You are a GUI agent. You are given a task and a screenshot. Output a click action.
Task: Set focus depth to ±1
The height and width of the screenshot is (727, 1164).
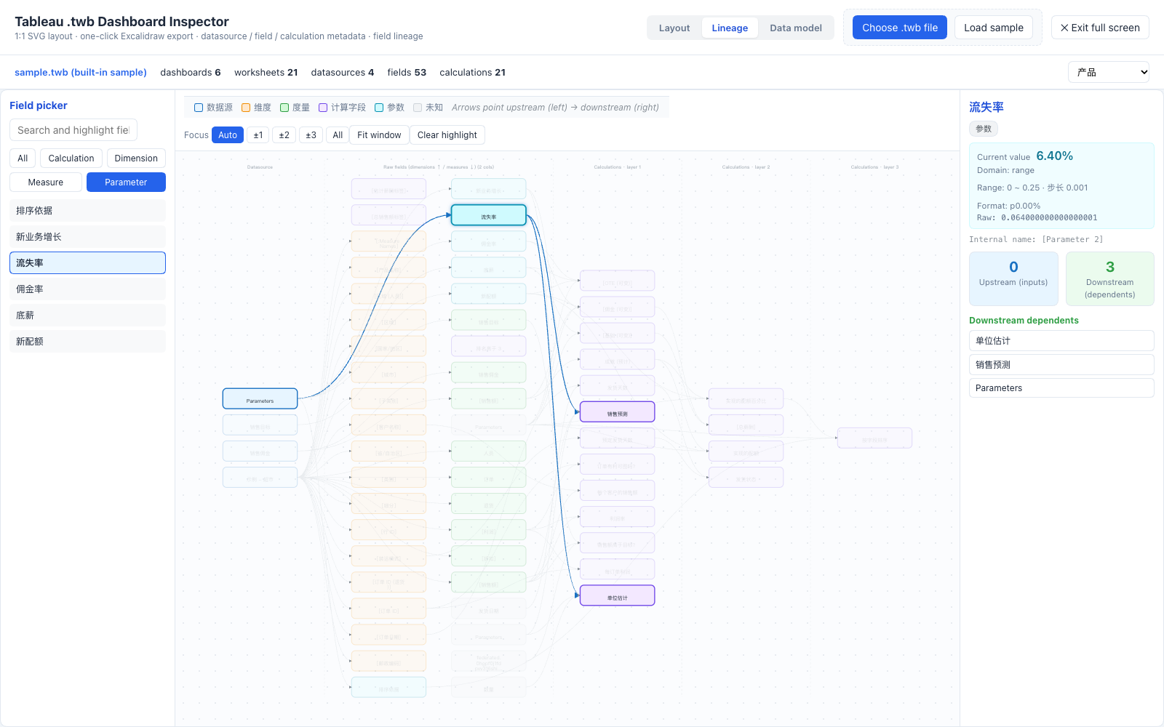click(x=258, y=135)
